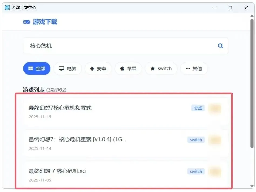The image size is (256, 192).
Task: Click switch tag on 核心危机重聚 result
Action: click(x=196, y=140)
